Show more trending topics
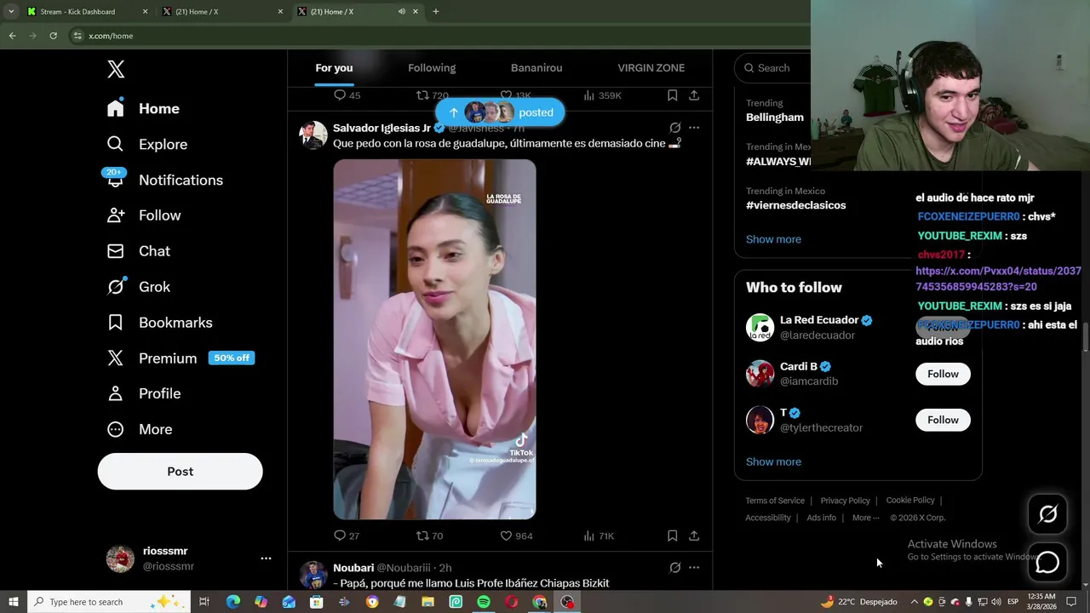Screen dimensions: 1090x613 click(773, 239)
